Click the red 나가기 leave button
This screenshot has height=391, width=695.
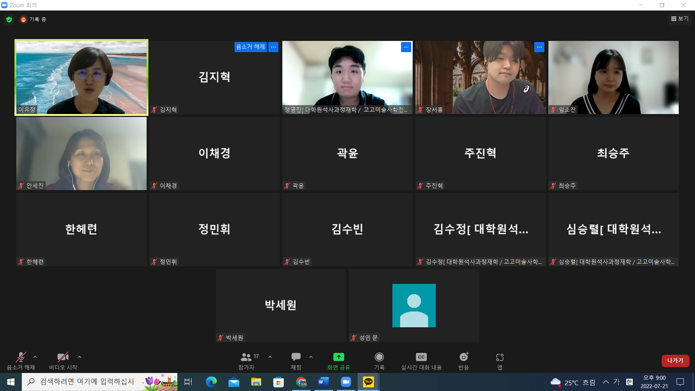pyautogui.click(x=675, y=361)
